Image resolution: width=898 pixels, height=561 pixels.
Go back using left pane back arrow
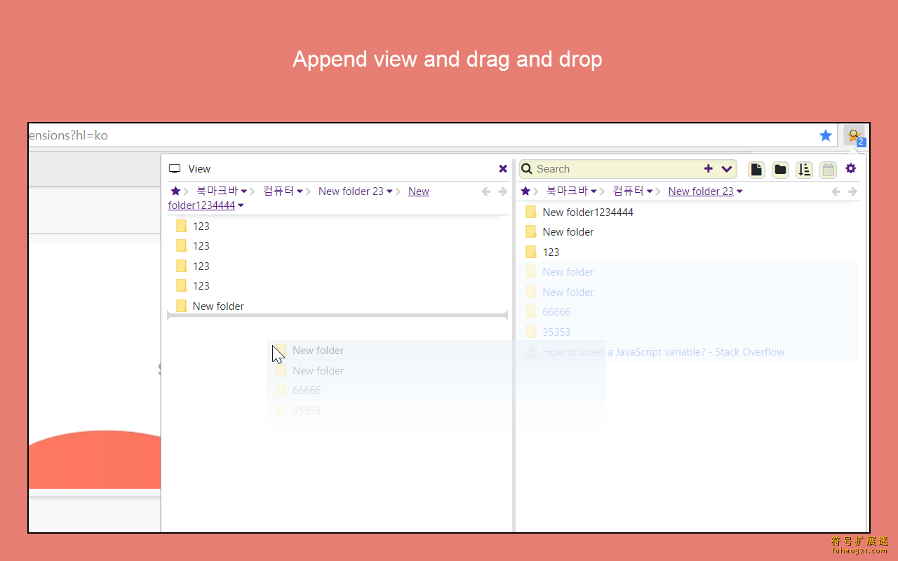coord(486,191)
